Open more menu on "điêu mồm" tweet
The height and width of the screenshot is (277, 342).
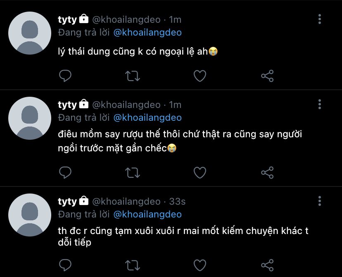[x=320, y=104]
